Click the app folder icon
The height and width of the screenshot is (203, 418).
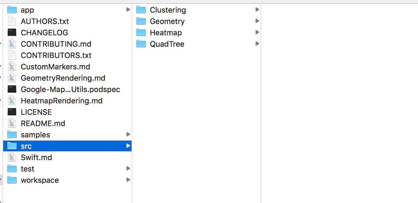click(x=12, y=10)
